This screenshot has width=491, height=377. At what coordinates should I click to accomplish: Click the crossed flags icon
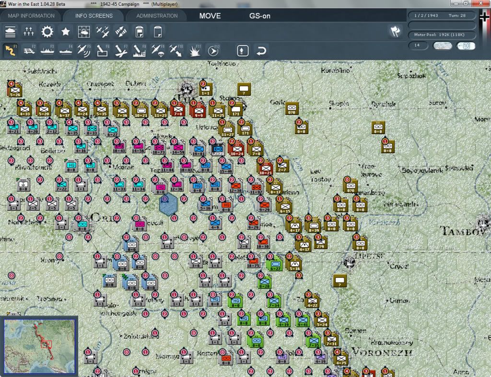tap(395, 31)
